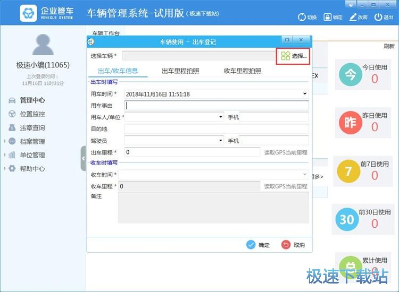Click the 出车里程 input field
This screenshot has width=399, height=292.
[x=192, y=152]
